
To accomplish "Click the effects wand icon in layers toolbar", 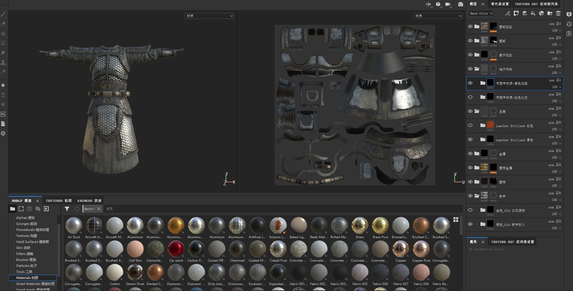I will pos(507,13).
